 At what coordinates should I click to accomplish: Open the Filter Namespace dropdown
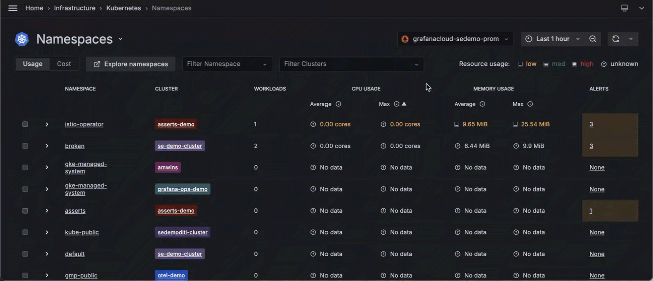click(227, 64)
